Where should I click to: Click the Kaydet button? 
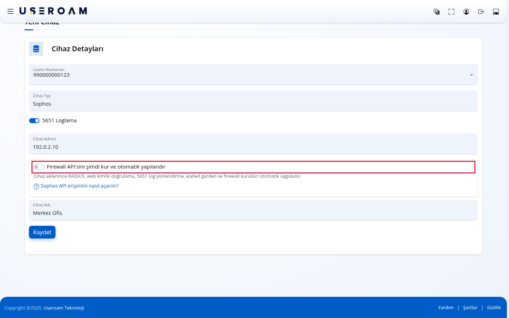(42, 232)
